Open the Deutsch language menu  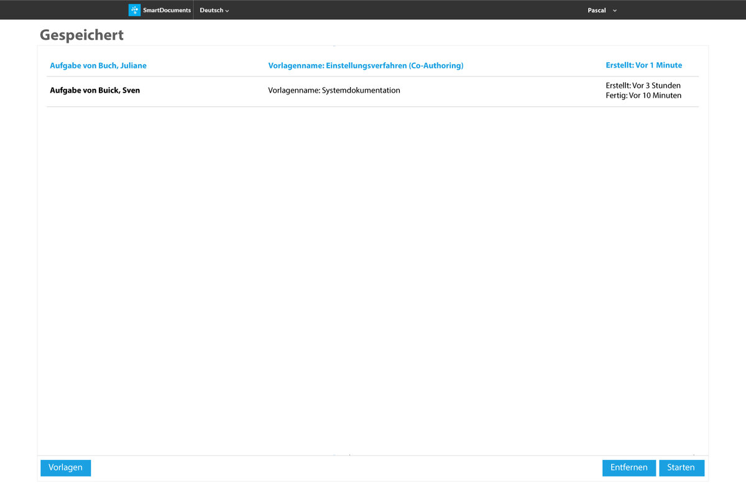(211, 11)
